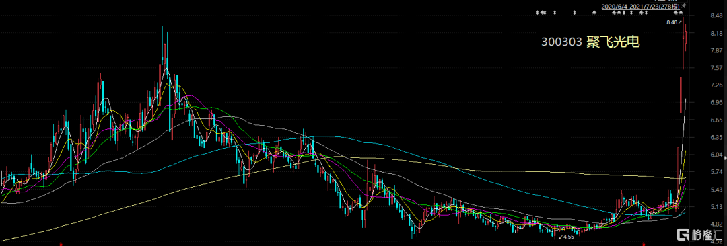Click the 7.26 price axis label
The image size is (727, 246).
click(716, 85)
